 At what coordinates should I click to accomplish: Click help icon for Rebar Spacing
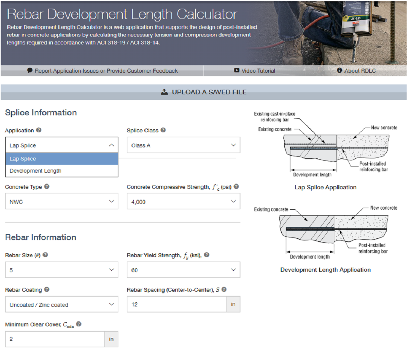(224, 289)
